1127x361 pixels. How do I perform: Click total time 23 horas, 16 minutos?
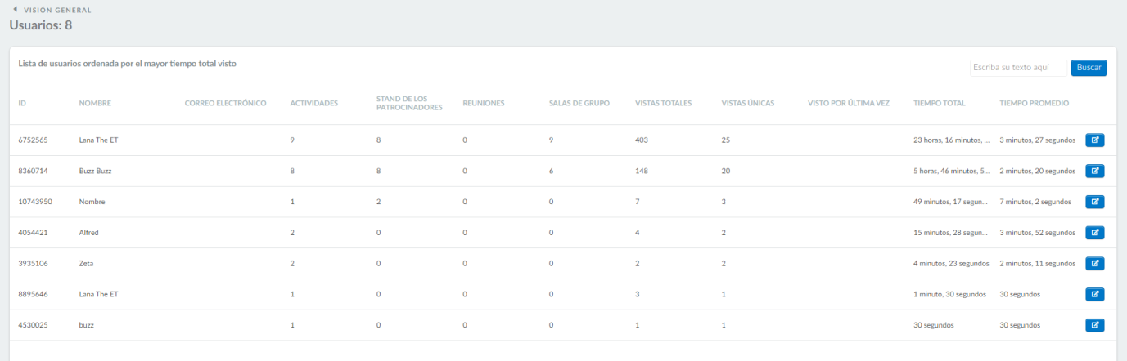pos(952,140)
